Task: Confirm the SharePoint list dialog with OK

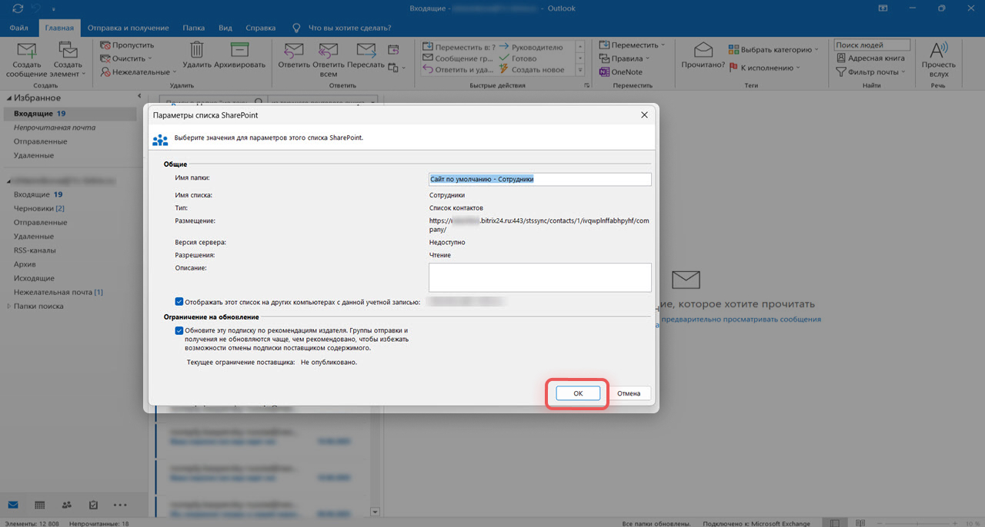Action: click(578, 393)
